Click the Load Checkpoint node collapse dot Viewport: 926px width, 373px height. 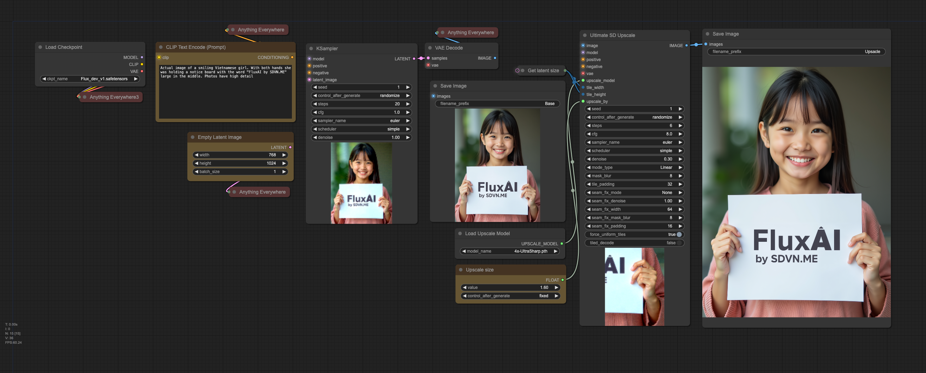click(40, 47)
